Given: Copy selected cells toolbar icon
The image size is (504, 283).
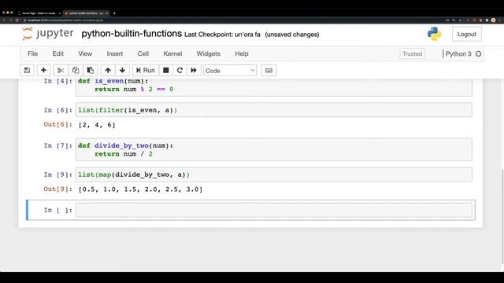Looking at the screenshot, I should (x=76, y=70).
